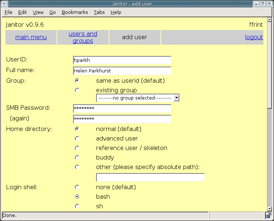The width and height of the screenshot is (274, 221).
Task: Select none (default) login shell
Action: pyautogui.click(x=77, y=187)
